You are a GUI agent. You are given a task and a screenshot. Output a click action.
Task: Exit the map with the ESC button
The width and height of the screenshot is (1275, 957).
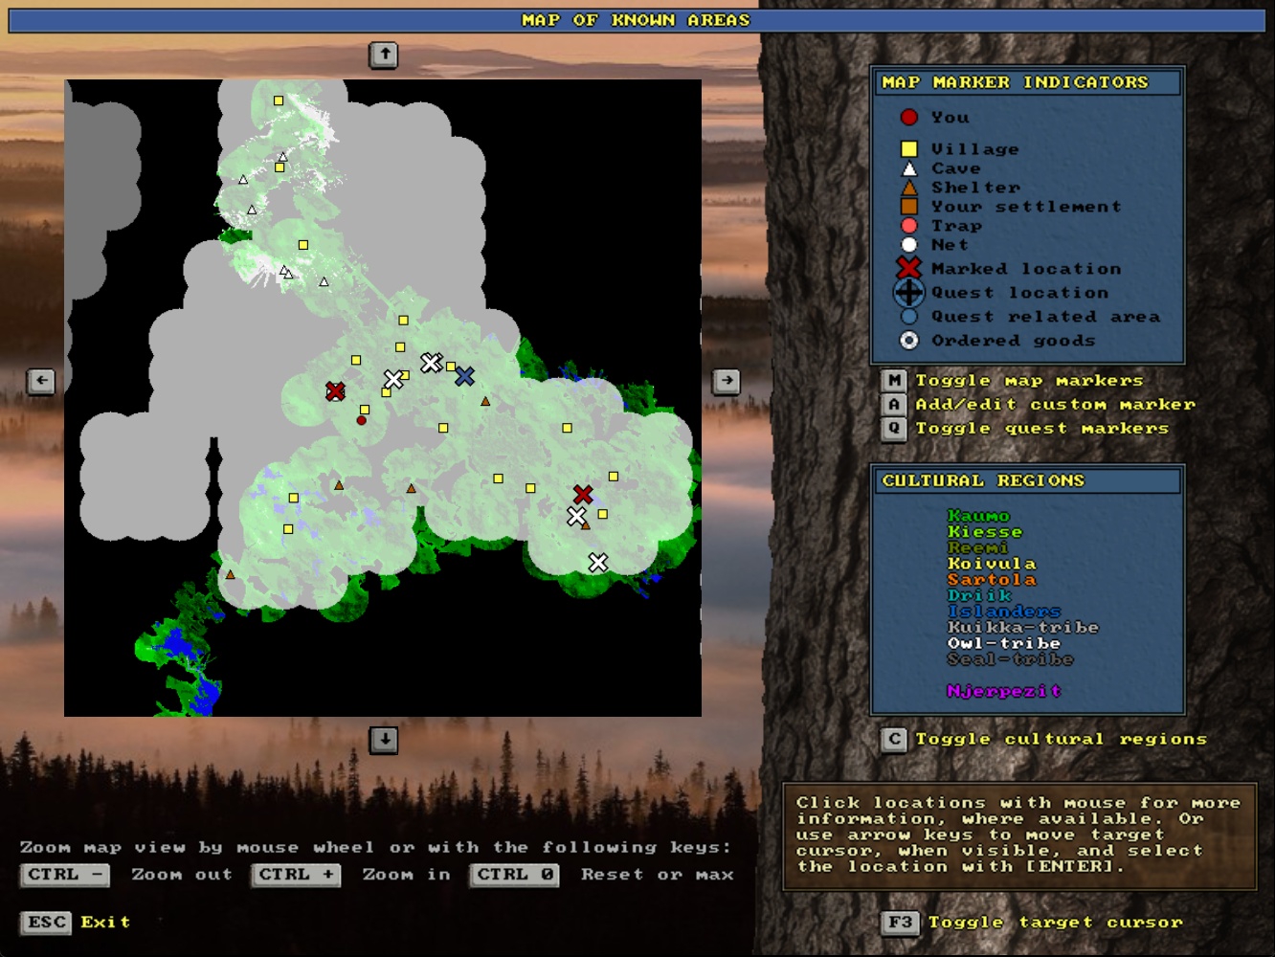click(46, 923)
